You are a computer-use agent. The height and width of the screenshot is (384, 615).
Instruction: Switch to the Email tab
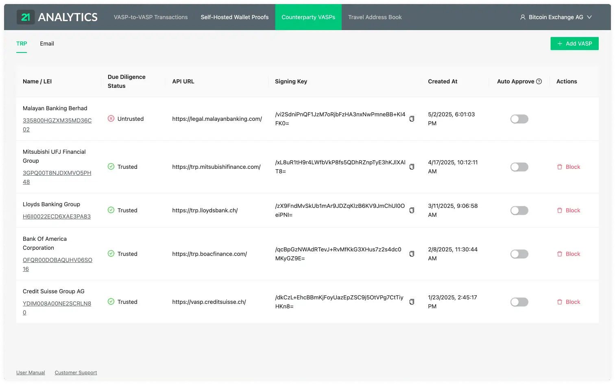click(47, 44)
